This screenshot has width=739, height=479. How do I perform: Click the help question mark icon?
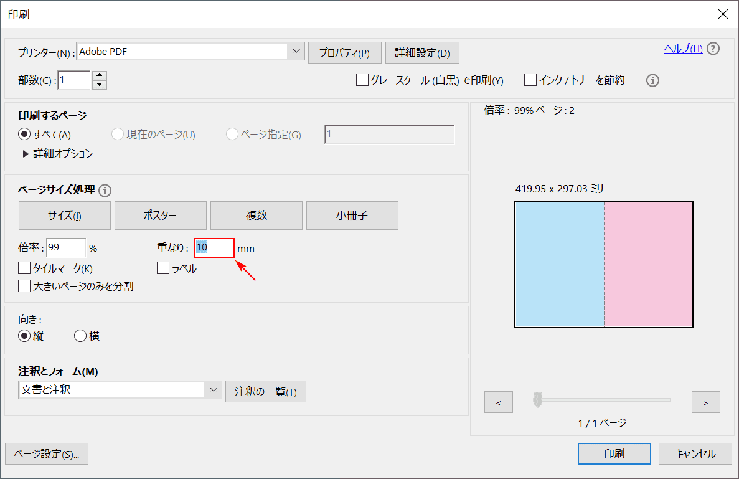[713, 49]
